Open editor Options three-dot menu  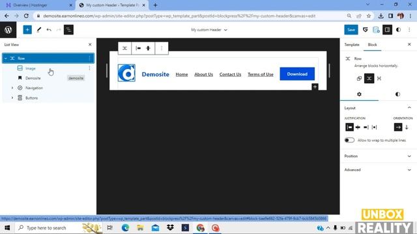click(409, 30)
